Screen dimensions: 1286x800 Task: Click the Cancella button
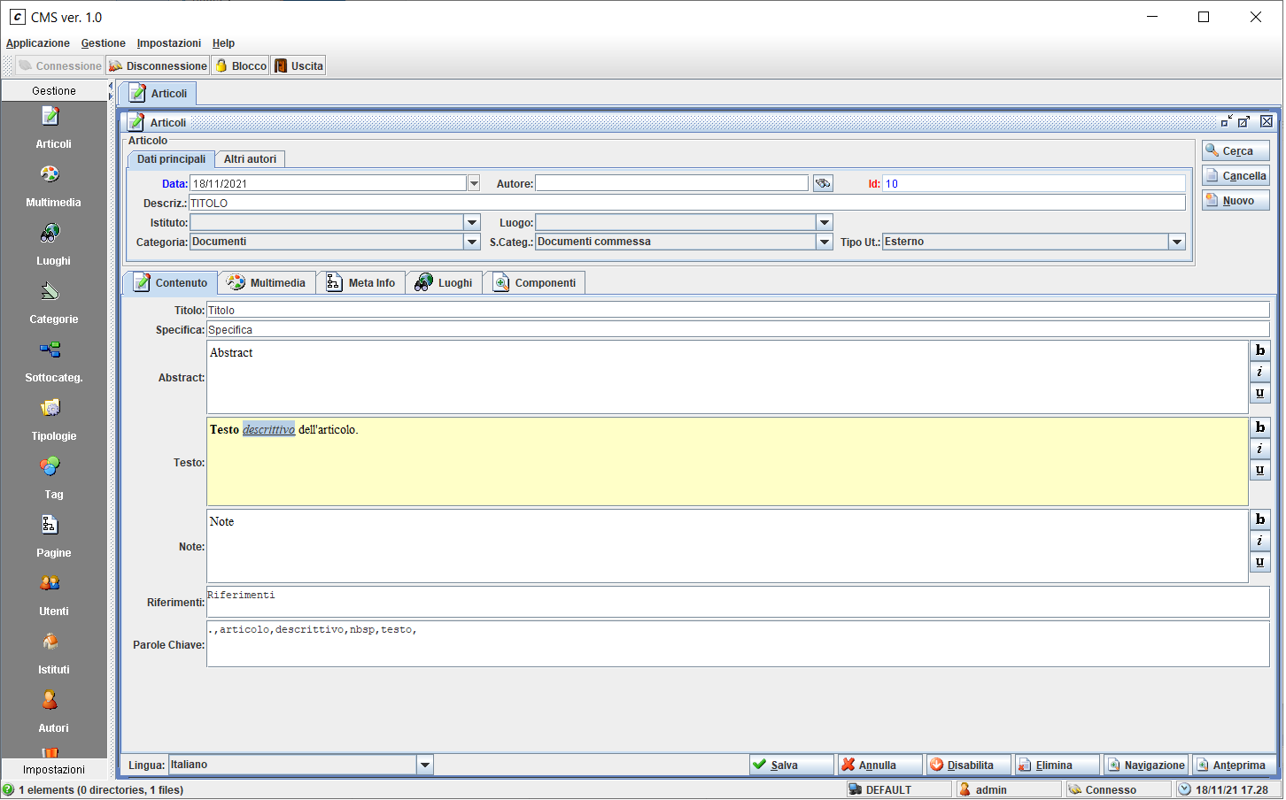1236,175
